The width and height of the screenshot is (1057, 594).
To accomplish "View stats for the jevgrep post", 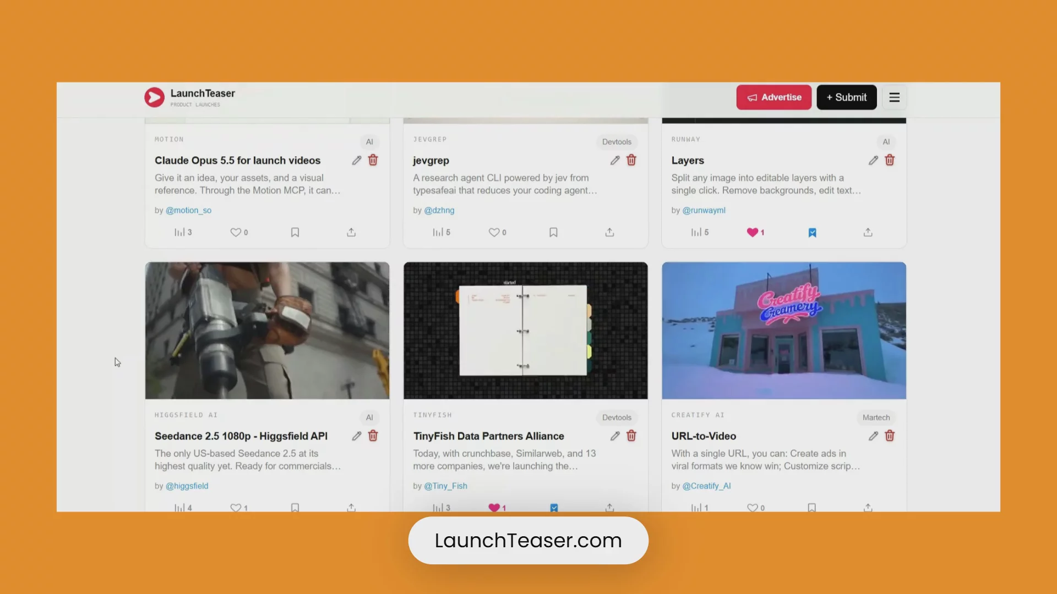I will click(441, 232).
